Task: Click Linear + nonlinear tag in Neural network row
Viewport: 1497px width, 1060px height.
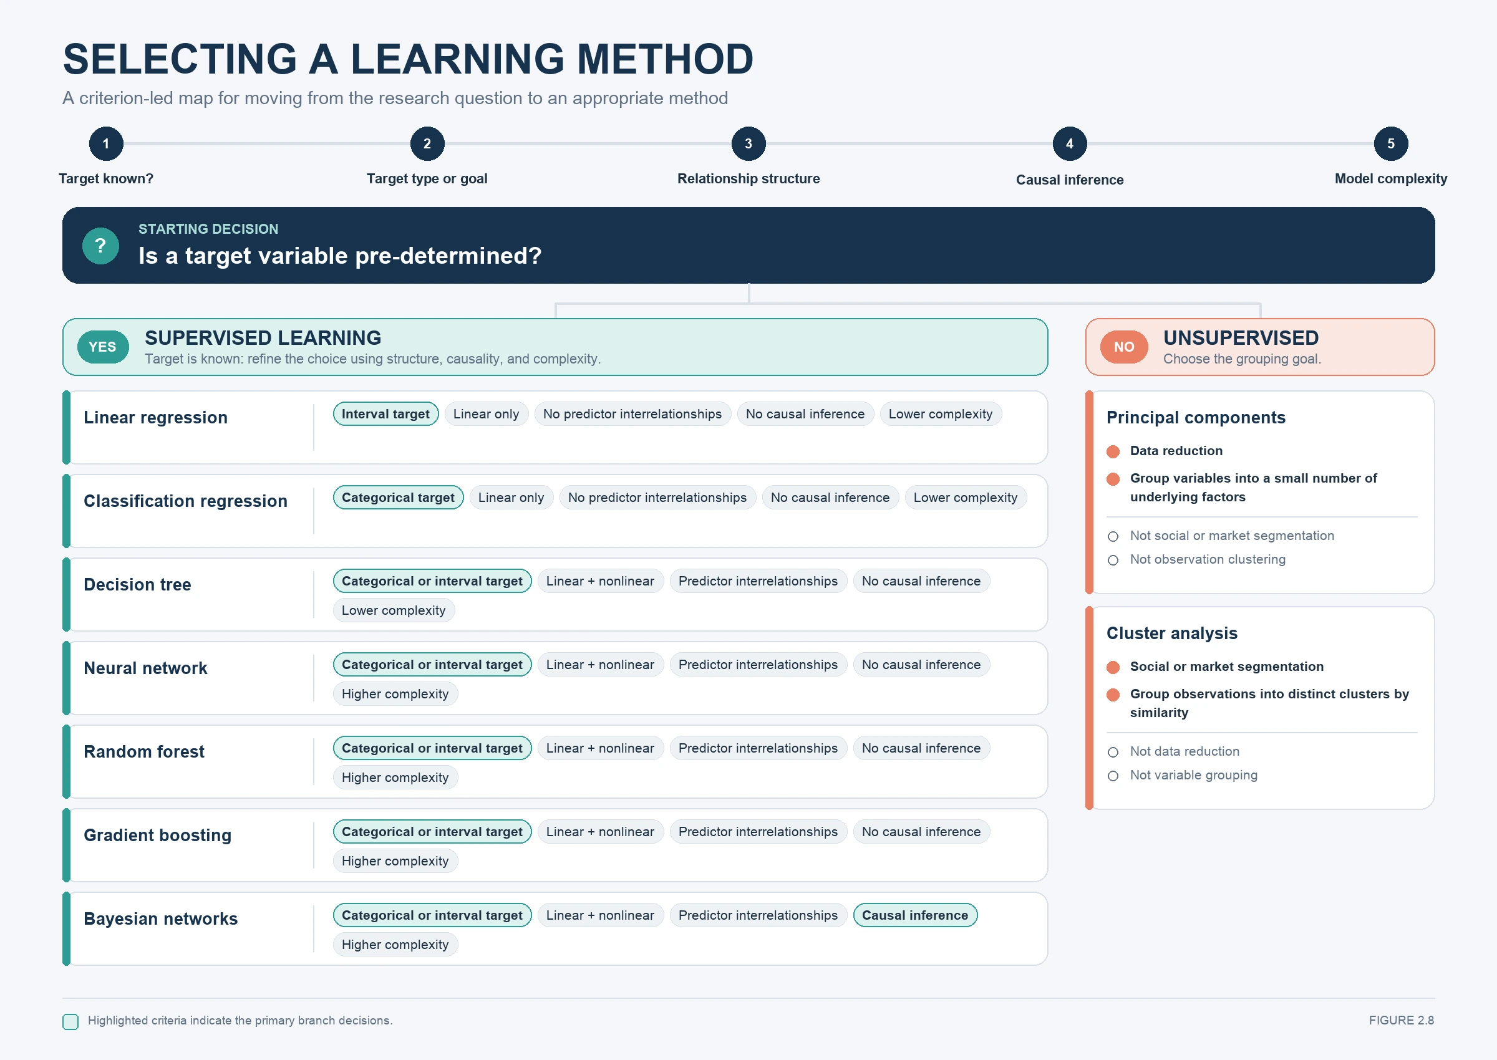Action: [600, 665]
